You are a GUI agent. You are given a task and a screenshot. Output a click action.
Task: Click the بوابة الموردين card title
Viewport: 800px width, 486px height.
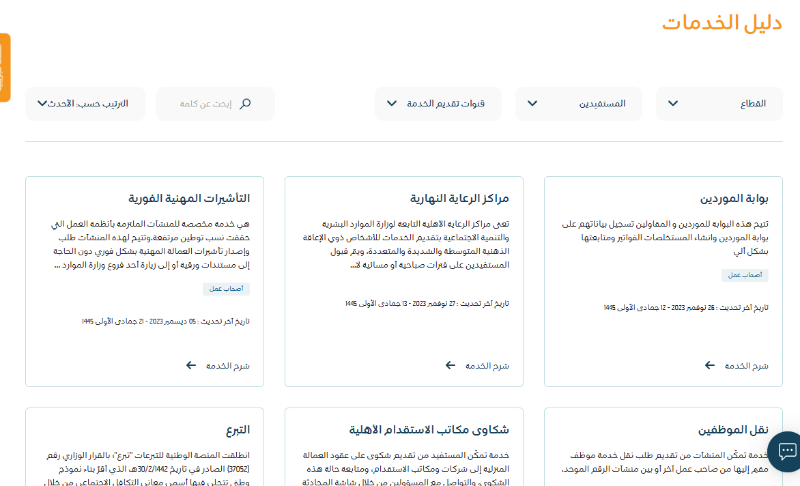click(x=734, y=199)
